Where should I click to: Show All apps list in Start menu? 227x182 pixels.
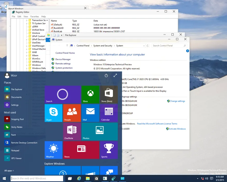coord(9,171)
